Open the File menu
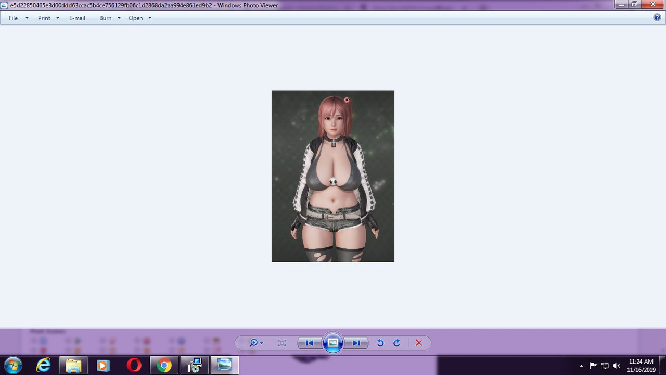Image resolution: width=666 pixels, height=375 pixels. point(13,18)
